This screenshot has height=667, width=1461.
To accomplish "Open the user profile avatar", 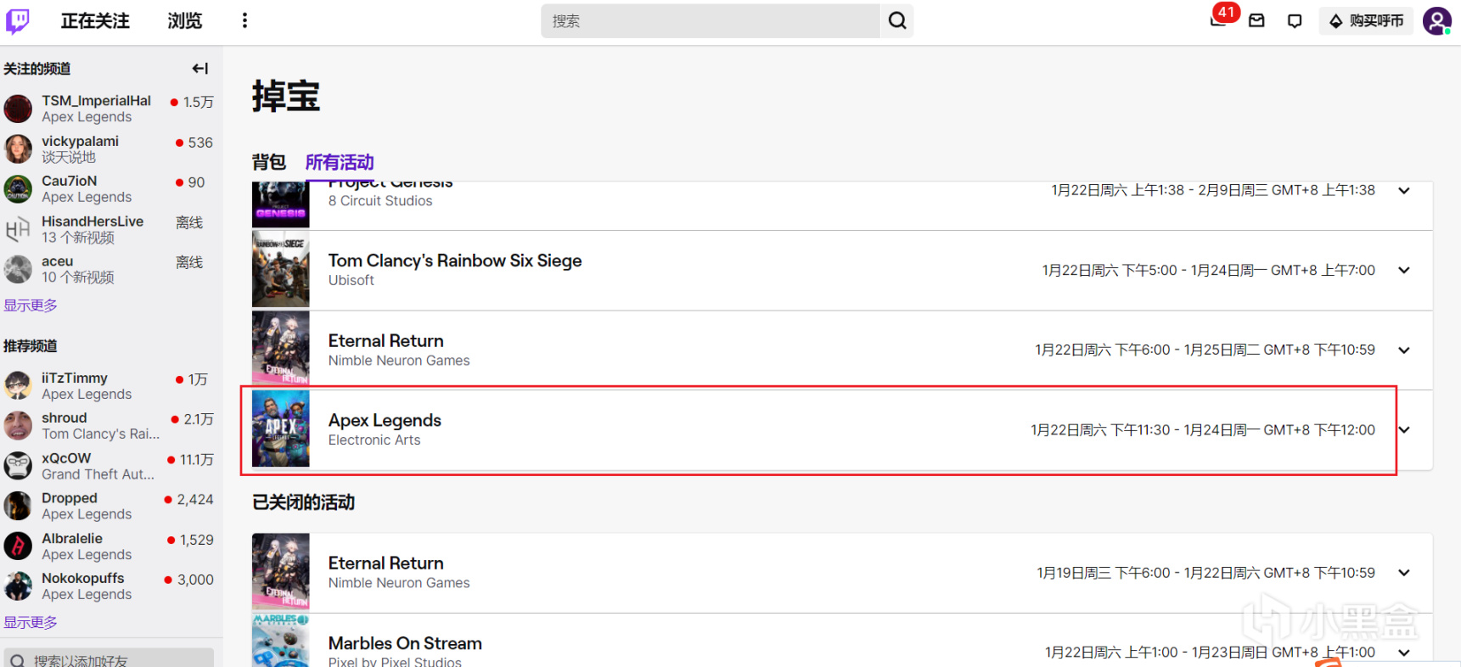I will pos(1436,20).
